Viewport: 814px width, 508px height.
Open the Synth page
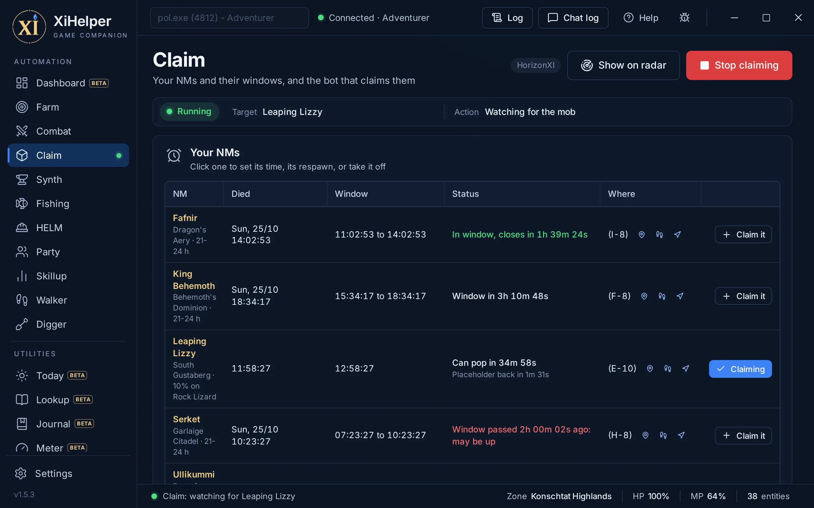coord(68,179)
